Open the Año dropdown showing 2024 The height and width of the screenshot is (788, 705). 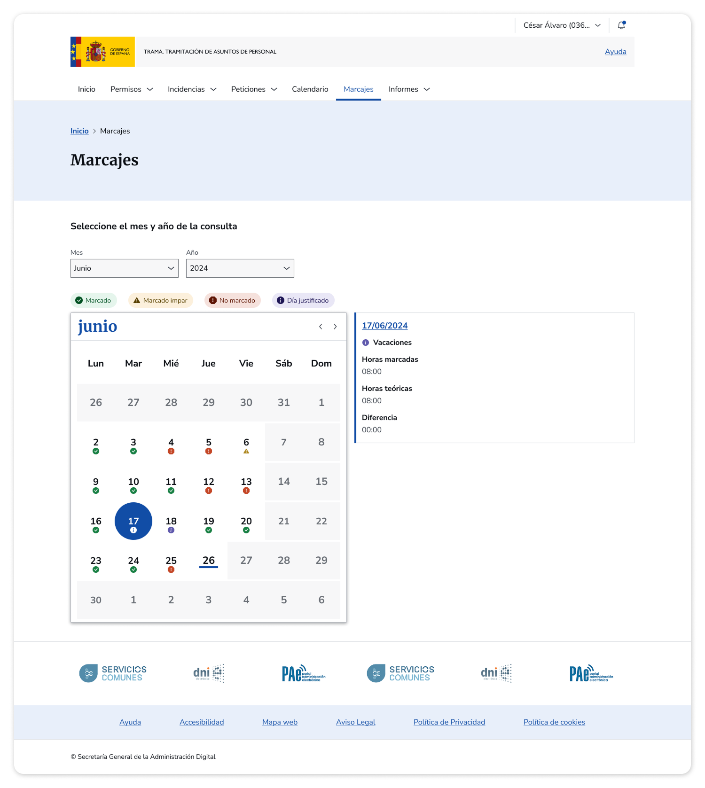click(x=240, y=268)
